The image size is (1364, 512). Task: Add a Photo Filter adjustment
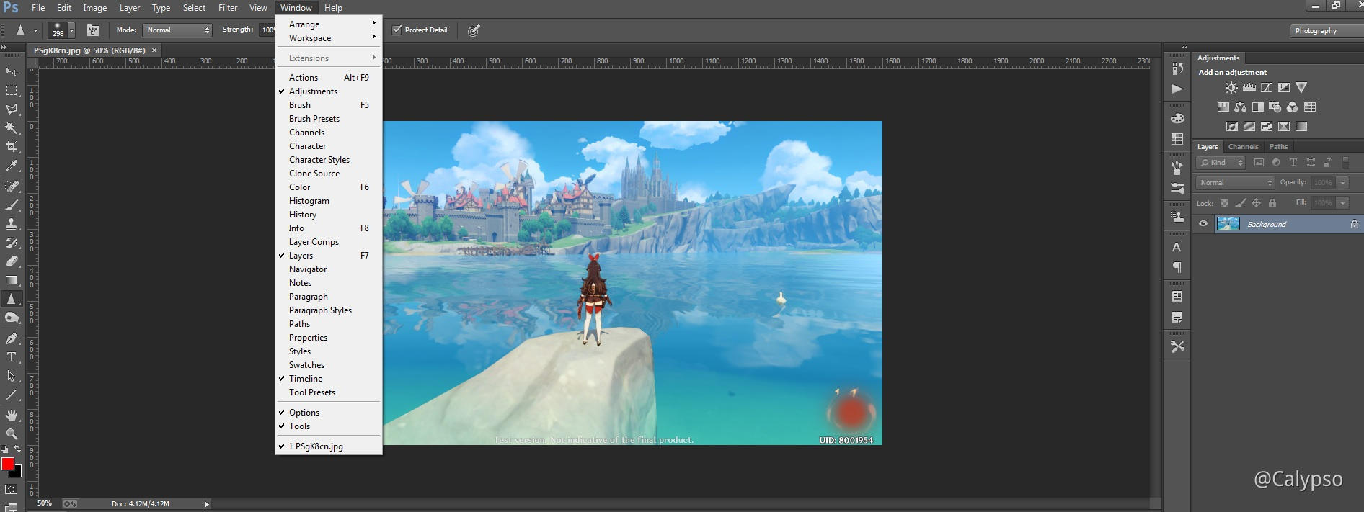(1275, 107)
